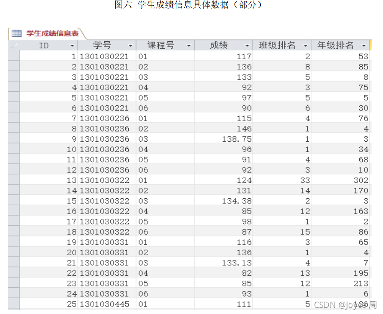Click grade rank cell 68

click(340, 159)
